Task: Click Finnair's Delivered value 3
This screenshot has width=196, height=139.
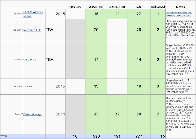Action: click(158, 86)
